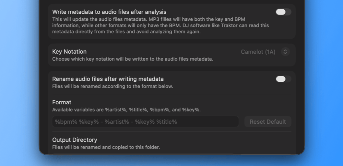
Task: Click the description mentioning Traktor DJ software
Action: [160, 25]
